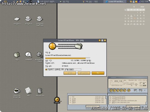
Task: Click calendar year 2003 label
Action: pyautogui.click(x=142, y=7)
